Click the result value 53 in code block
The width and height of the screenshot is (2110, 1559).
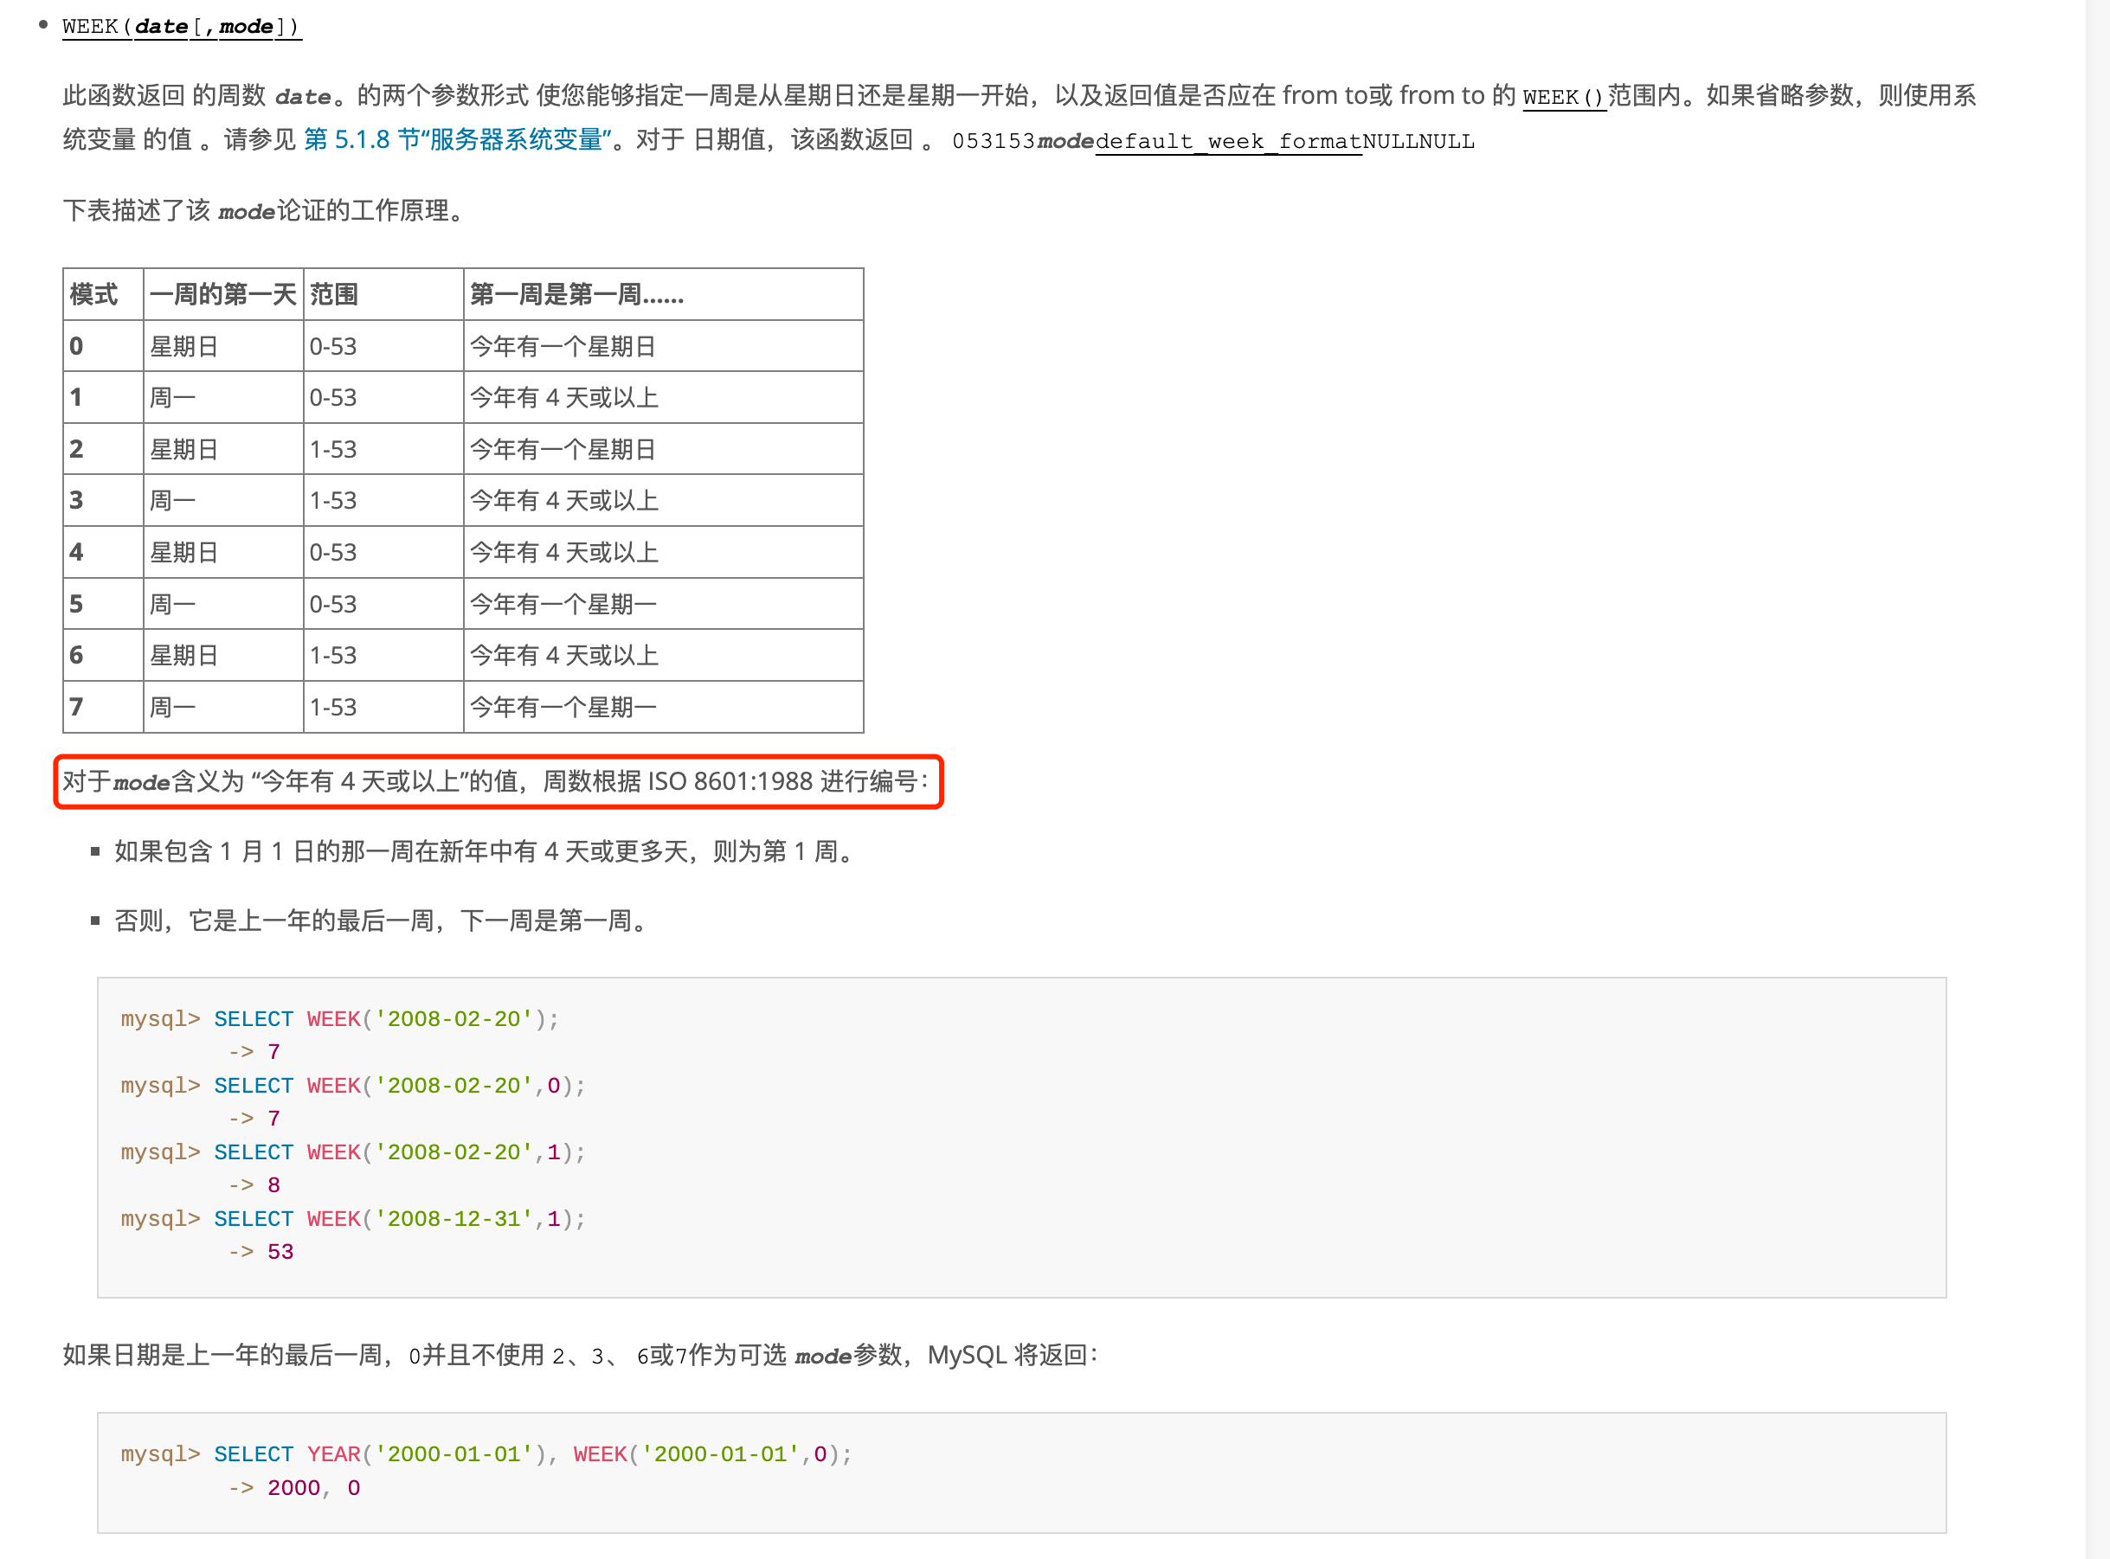click(280, 1251)
